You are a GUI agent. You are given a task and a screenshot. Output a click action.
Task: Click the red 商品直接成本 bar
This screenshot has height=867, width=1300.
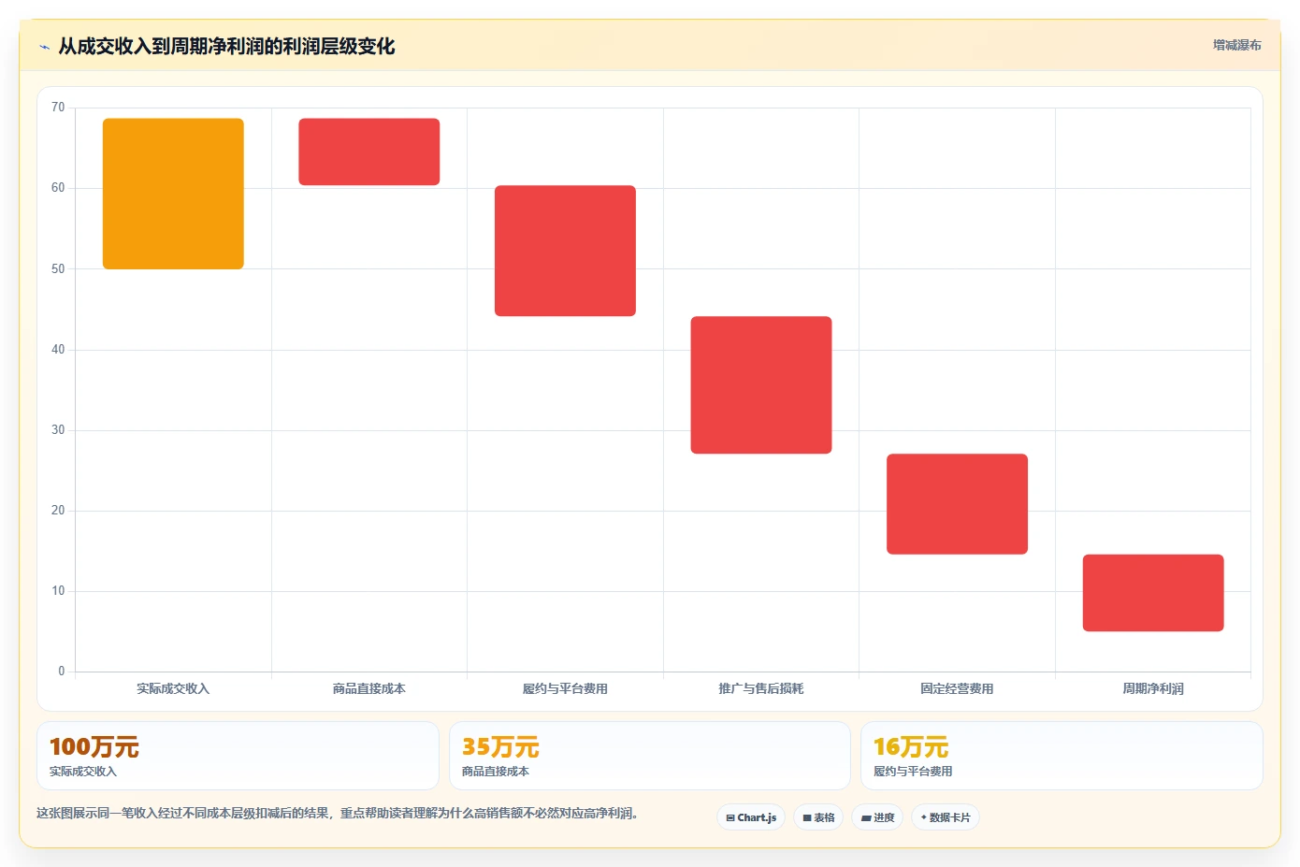[x=369, y=152]
